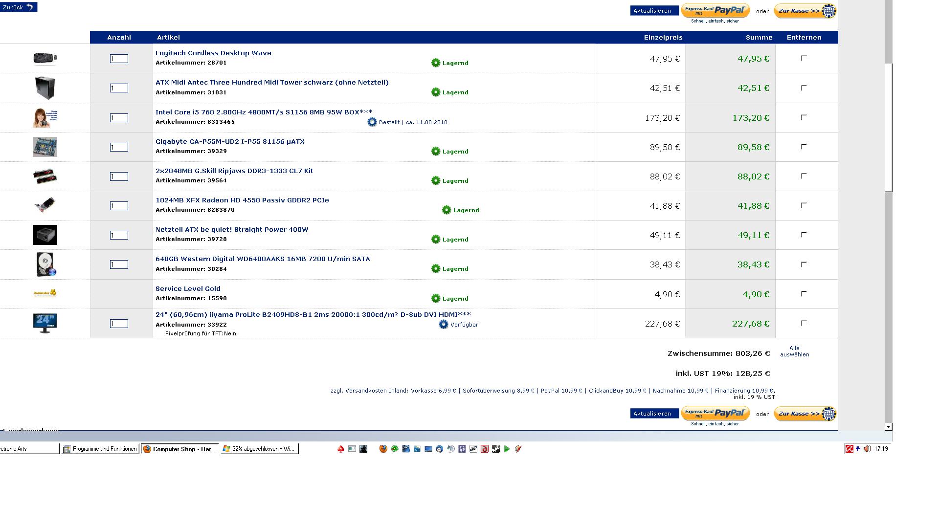Click the Zurück back button
The width and height of the screenshot is (939, 528).
pyautogui.click(x=19, y=7)
